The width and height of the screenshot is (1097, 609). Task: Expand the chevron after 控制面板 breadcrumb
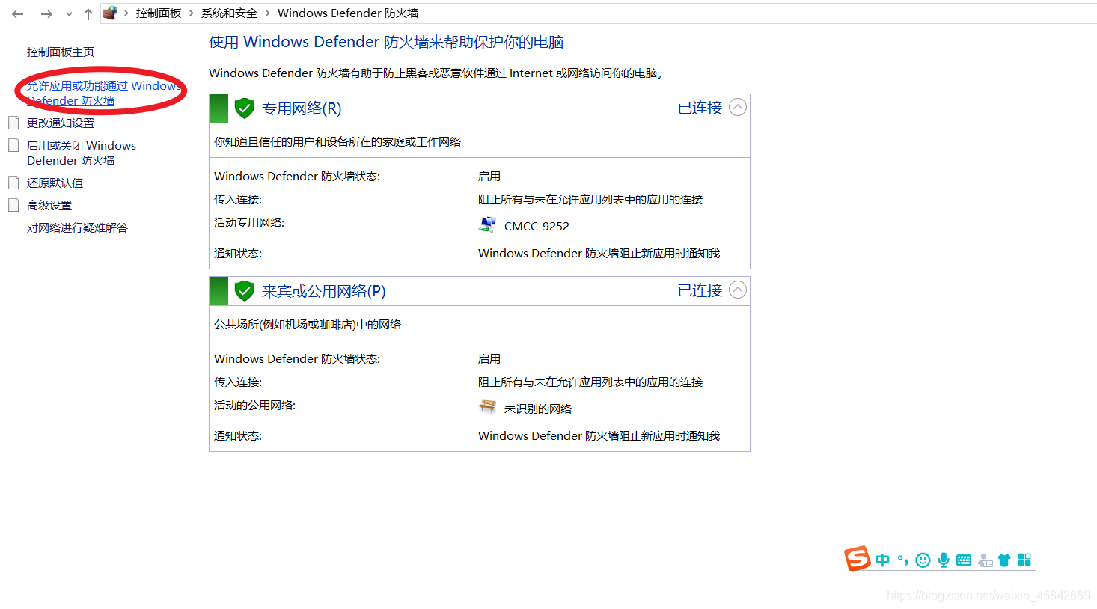(192, 13)
